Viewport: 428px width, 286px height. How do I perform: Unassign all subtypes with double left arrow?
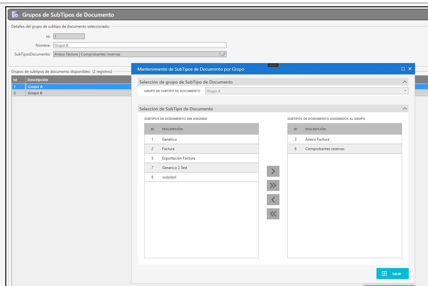(x=273, y=214)
